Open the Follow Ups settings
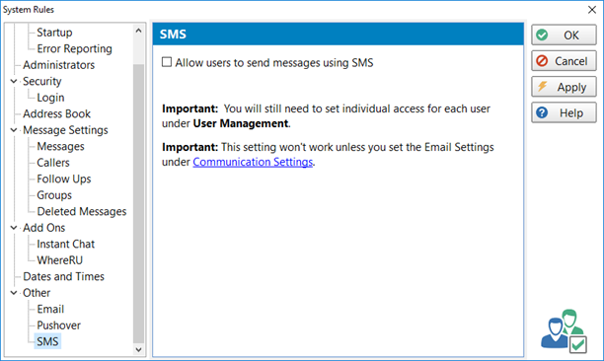The height and width of the screenshot is (361, 604). [x=64, y=179]
